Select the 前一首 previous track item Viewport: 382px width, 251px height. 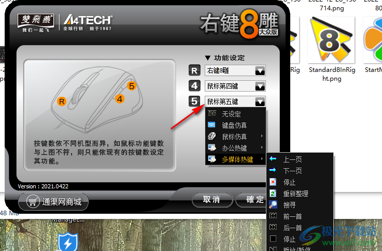tap(300, 216)
